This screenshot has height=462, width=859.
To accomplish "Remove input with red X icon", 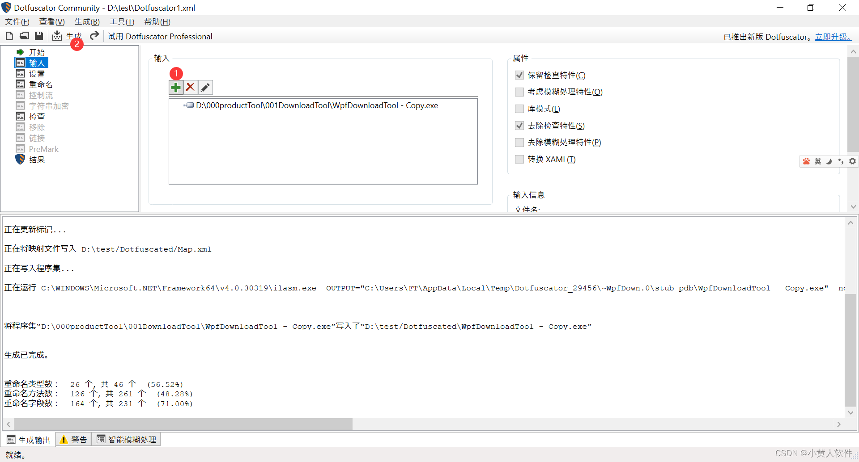I will click(191, 88).
